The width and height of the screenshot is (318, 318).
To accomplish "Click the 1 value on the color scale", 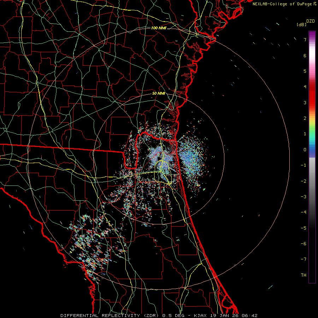I will tap(305, 134).
